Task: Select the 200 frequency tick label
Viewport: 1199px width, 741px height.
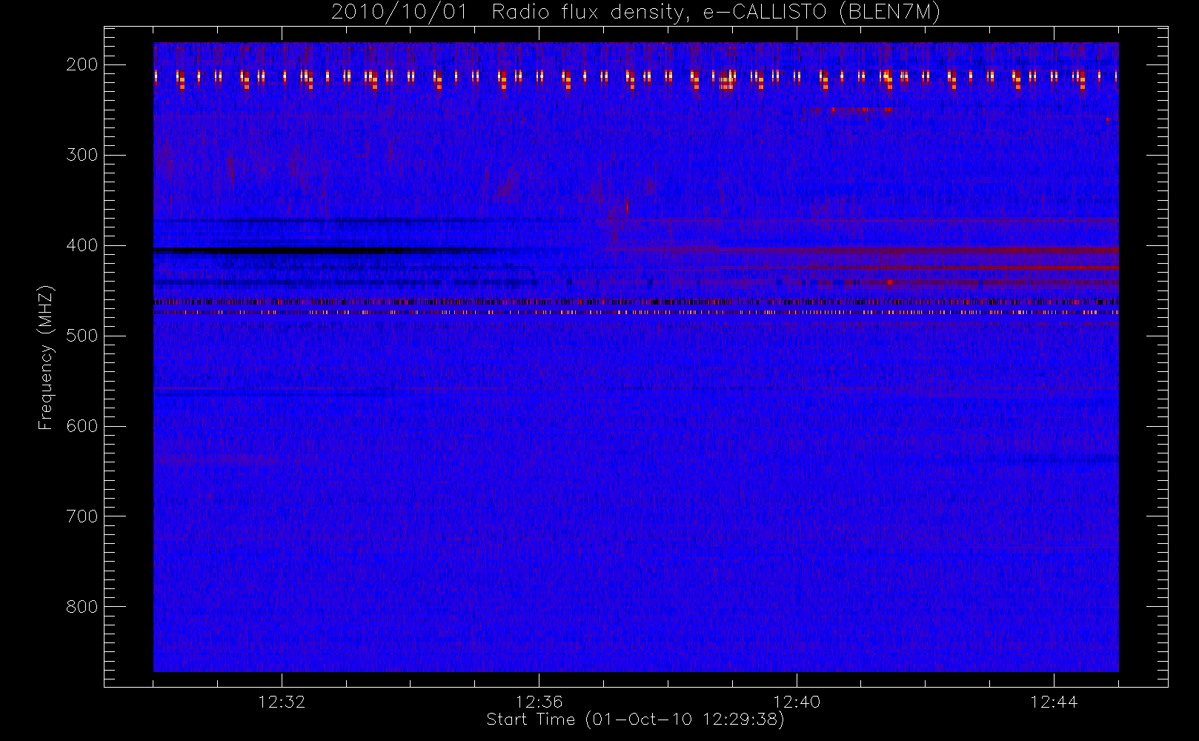Action: tap(82, 64)
